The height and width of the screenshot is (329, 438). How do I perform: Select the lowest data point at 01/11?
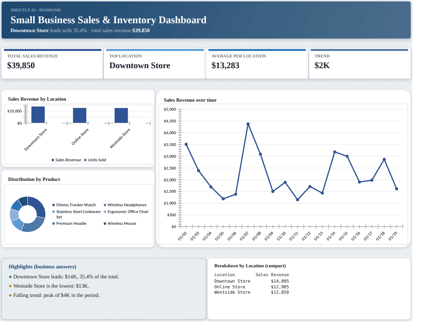(297, 200)
